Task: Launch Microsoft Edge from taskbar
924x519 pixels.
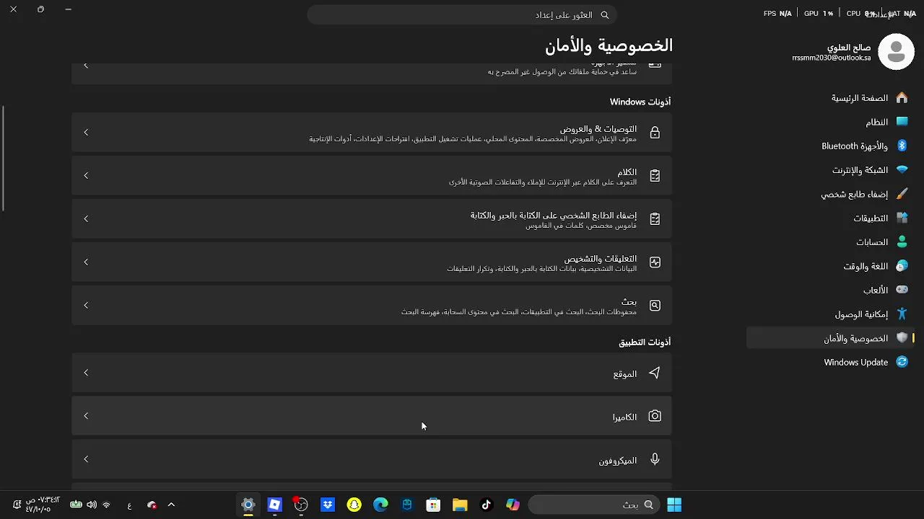Action: point(380,505)
